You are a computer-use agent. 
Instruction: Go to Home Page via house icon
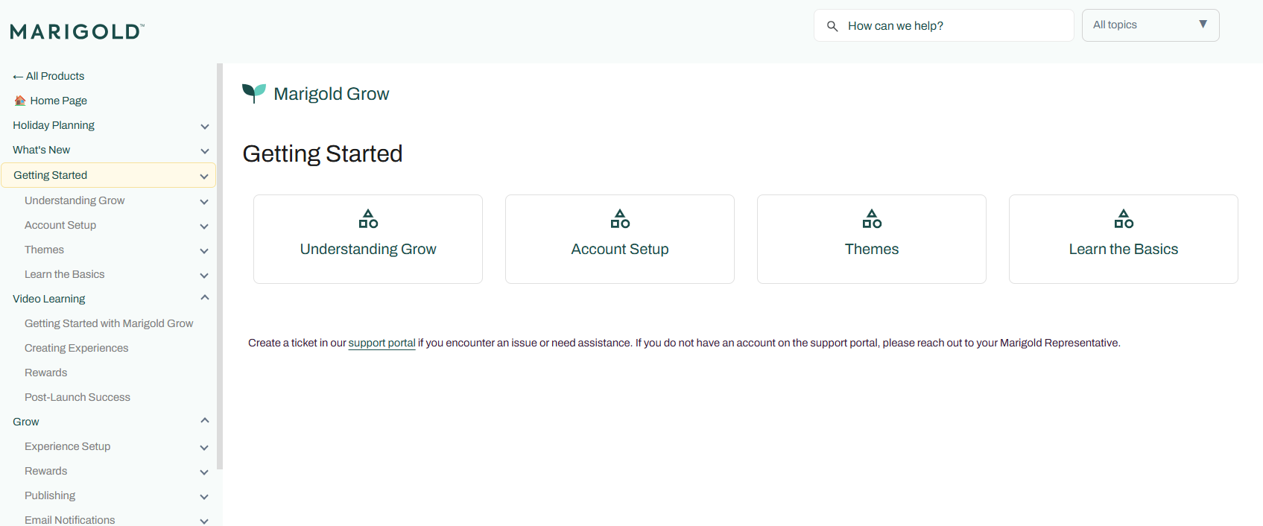click(x=20, y=101)
